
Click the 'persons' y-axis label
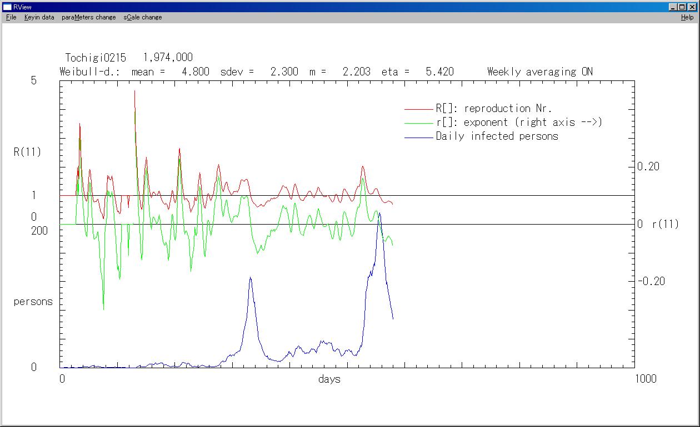[33, 302]
